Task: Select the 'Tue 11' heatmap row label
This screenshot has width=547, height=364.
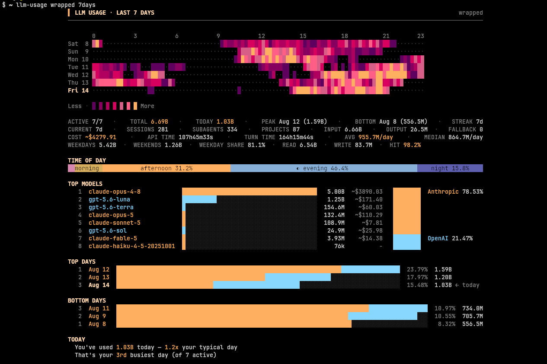Action: (78, 67)
